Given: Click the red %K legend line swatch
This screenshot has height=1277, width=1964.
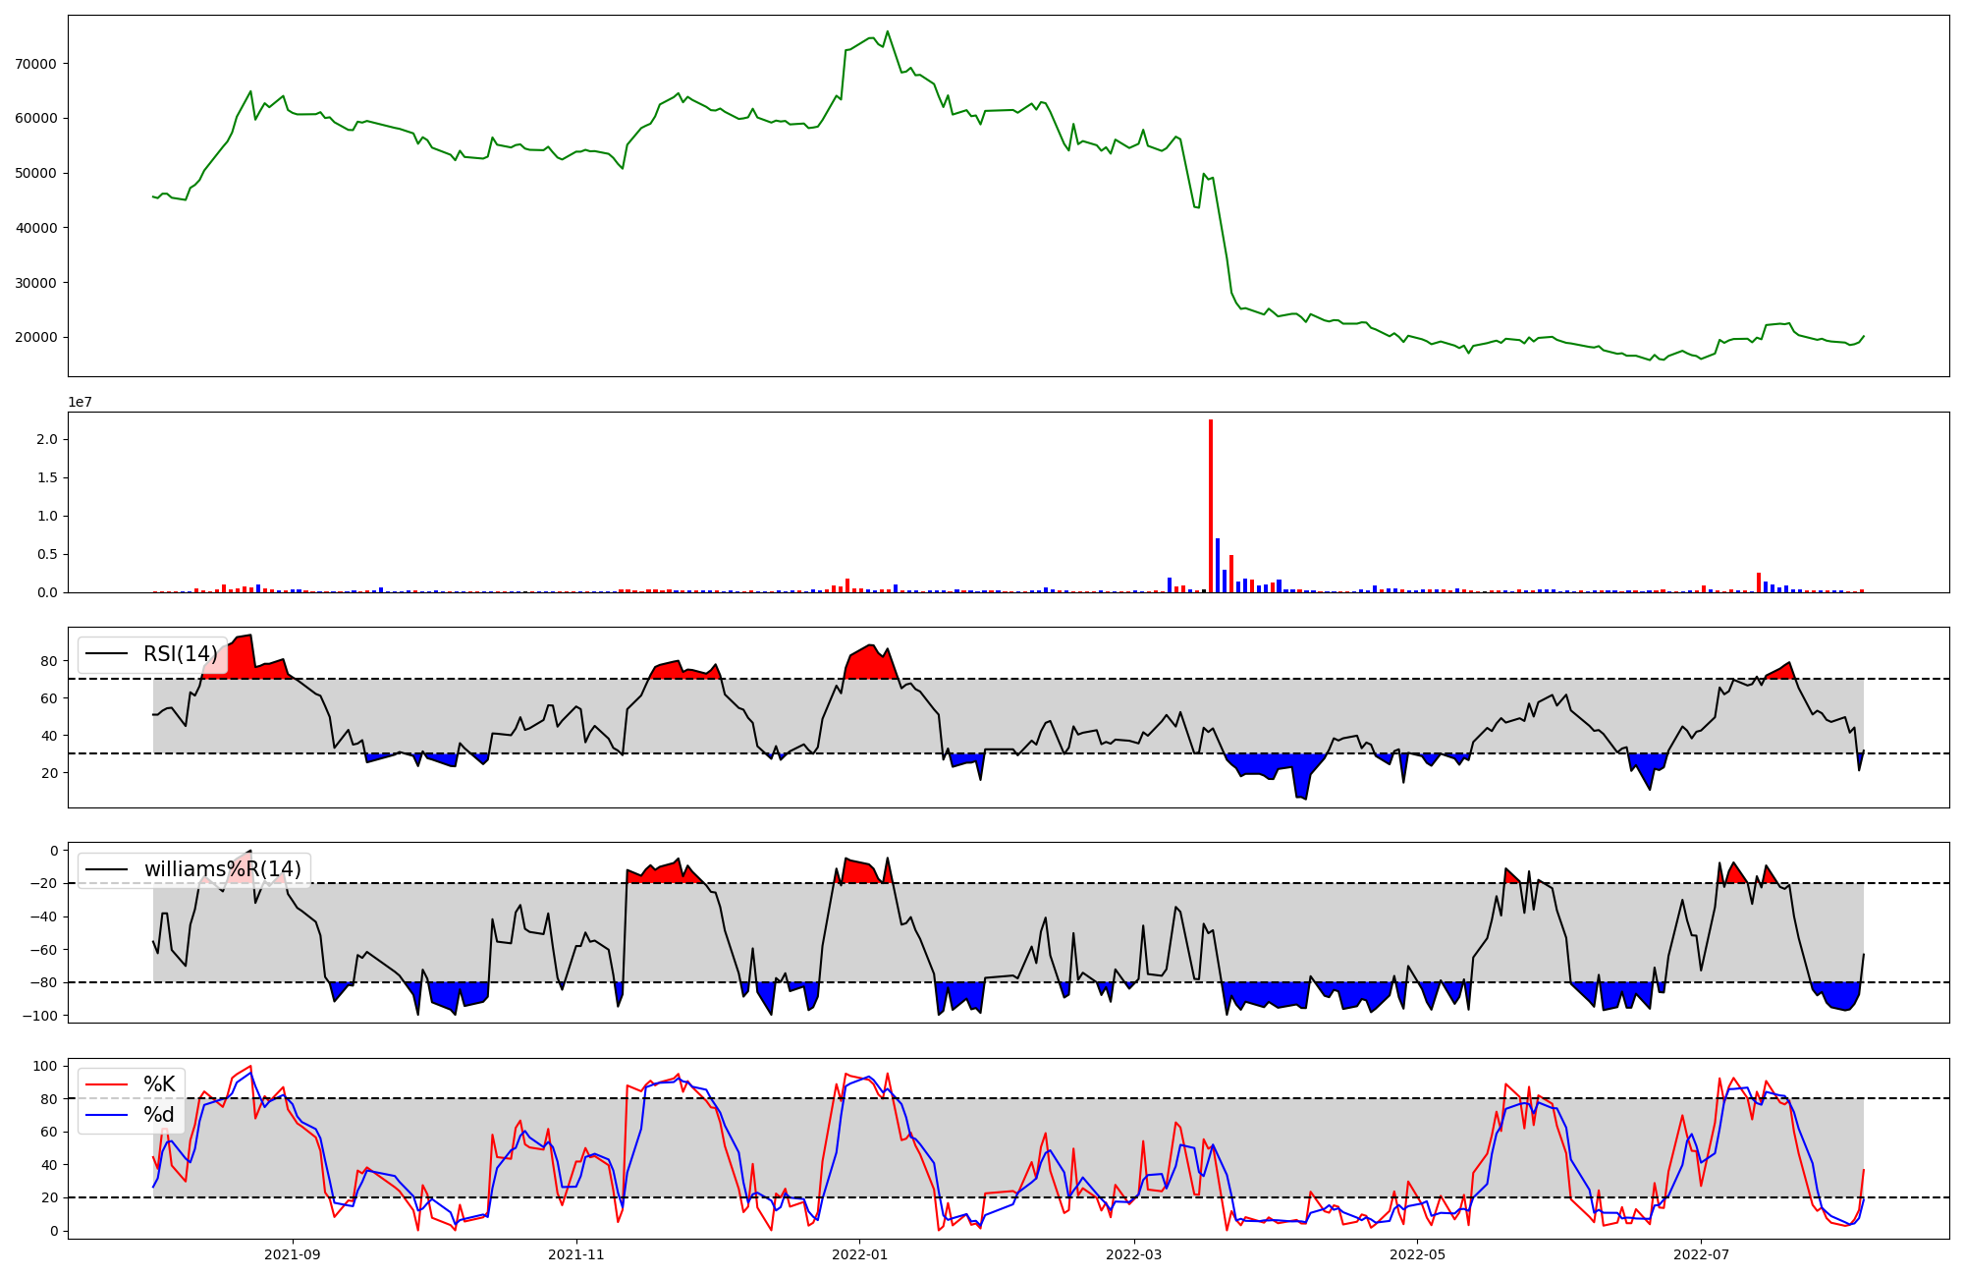Looking at the screenshot, I should (x=107, y=1084).
